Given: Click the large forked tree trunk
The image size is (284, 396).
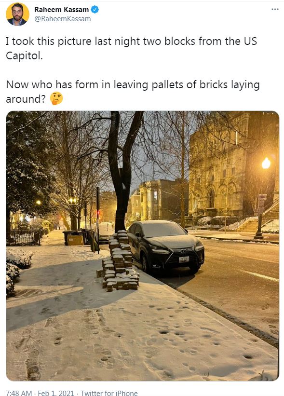Looking at the screenshot, I should pos(122,172).
